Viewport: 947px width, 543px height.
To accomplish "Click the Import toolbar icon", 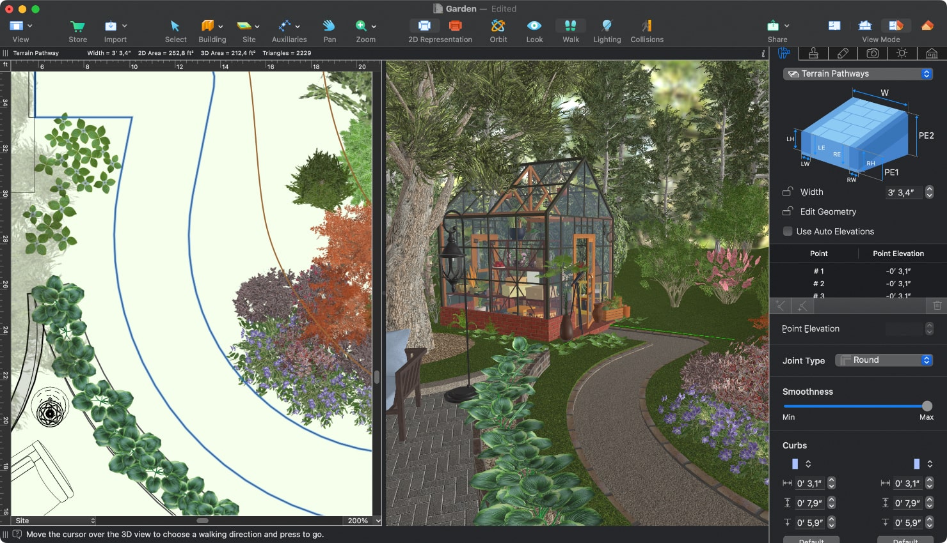I will click(111, 26).
